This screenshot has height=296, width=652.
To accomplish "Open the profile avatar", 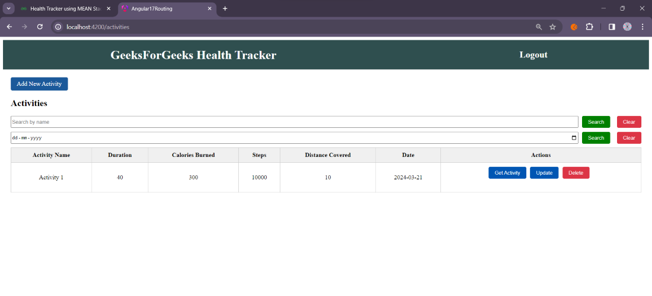I will pos(627,27).
